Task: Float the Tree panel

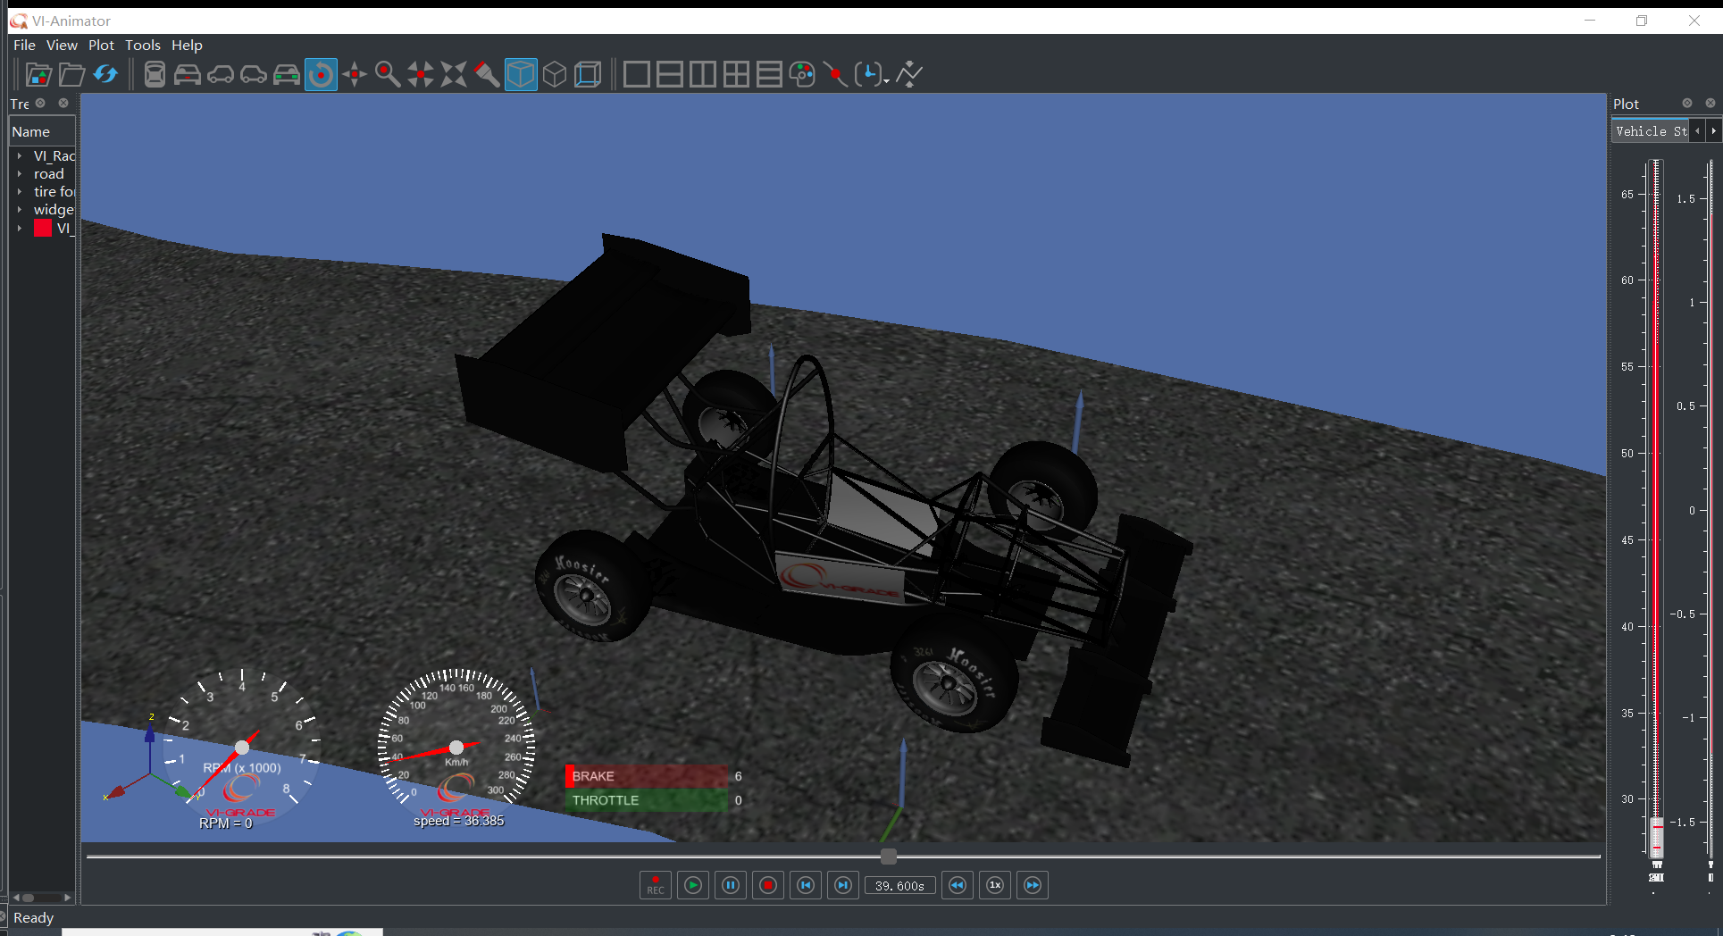Action: [x=40, y=104]
